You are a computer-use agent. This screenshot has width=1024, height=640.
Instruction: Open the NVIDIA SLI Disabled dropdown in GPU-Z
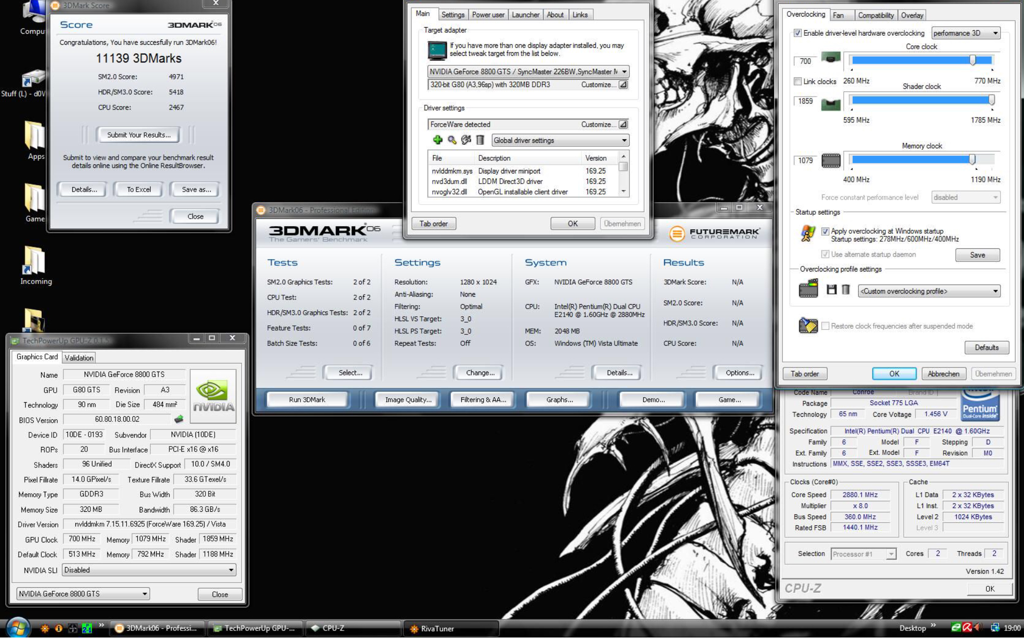point(149,570)
